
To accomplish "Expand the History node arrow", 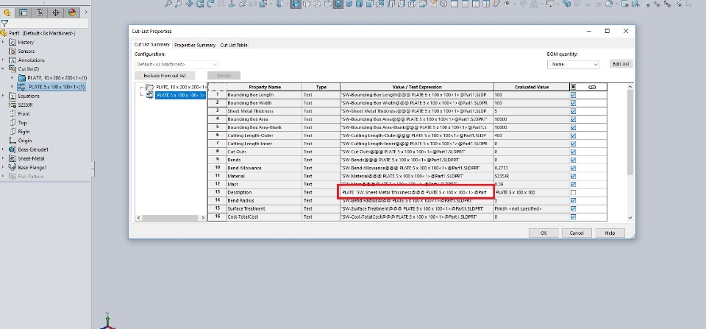I will pyautogui.click(x=3, y=43).
